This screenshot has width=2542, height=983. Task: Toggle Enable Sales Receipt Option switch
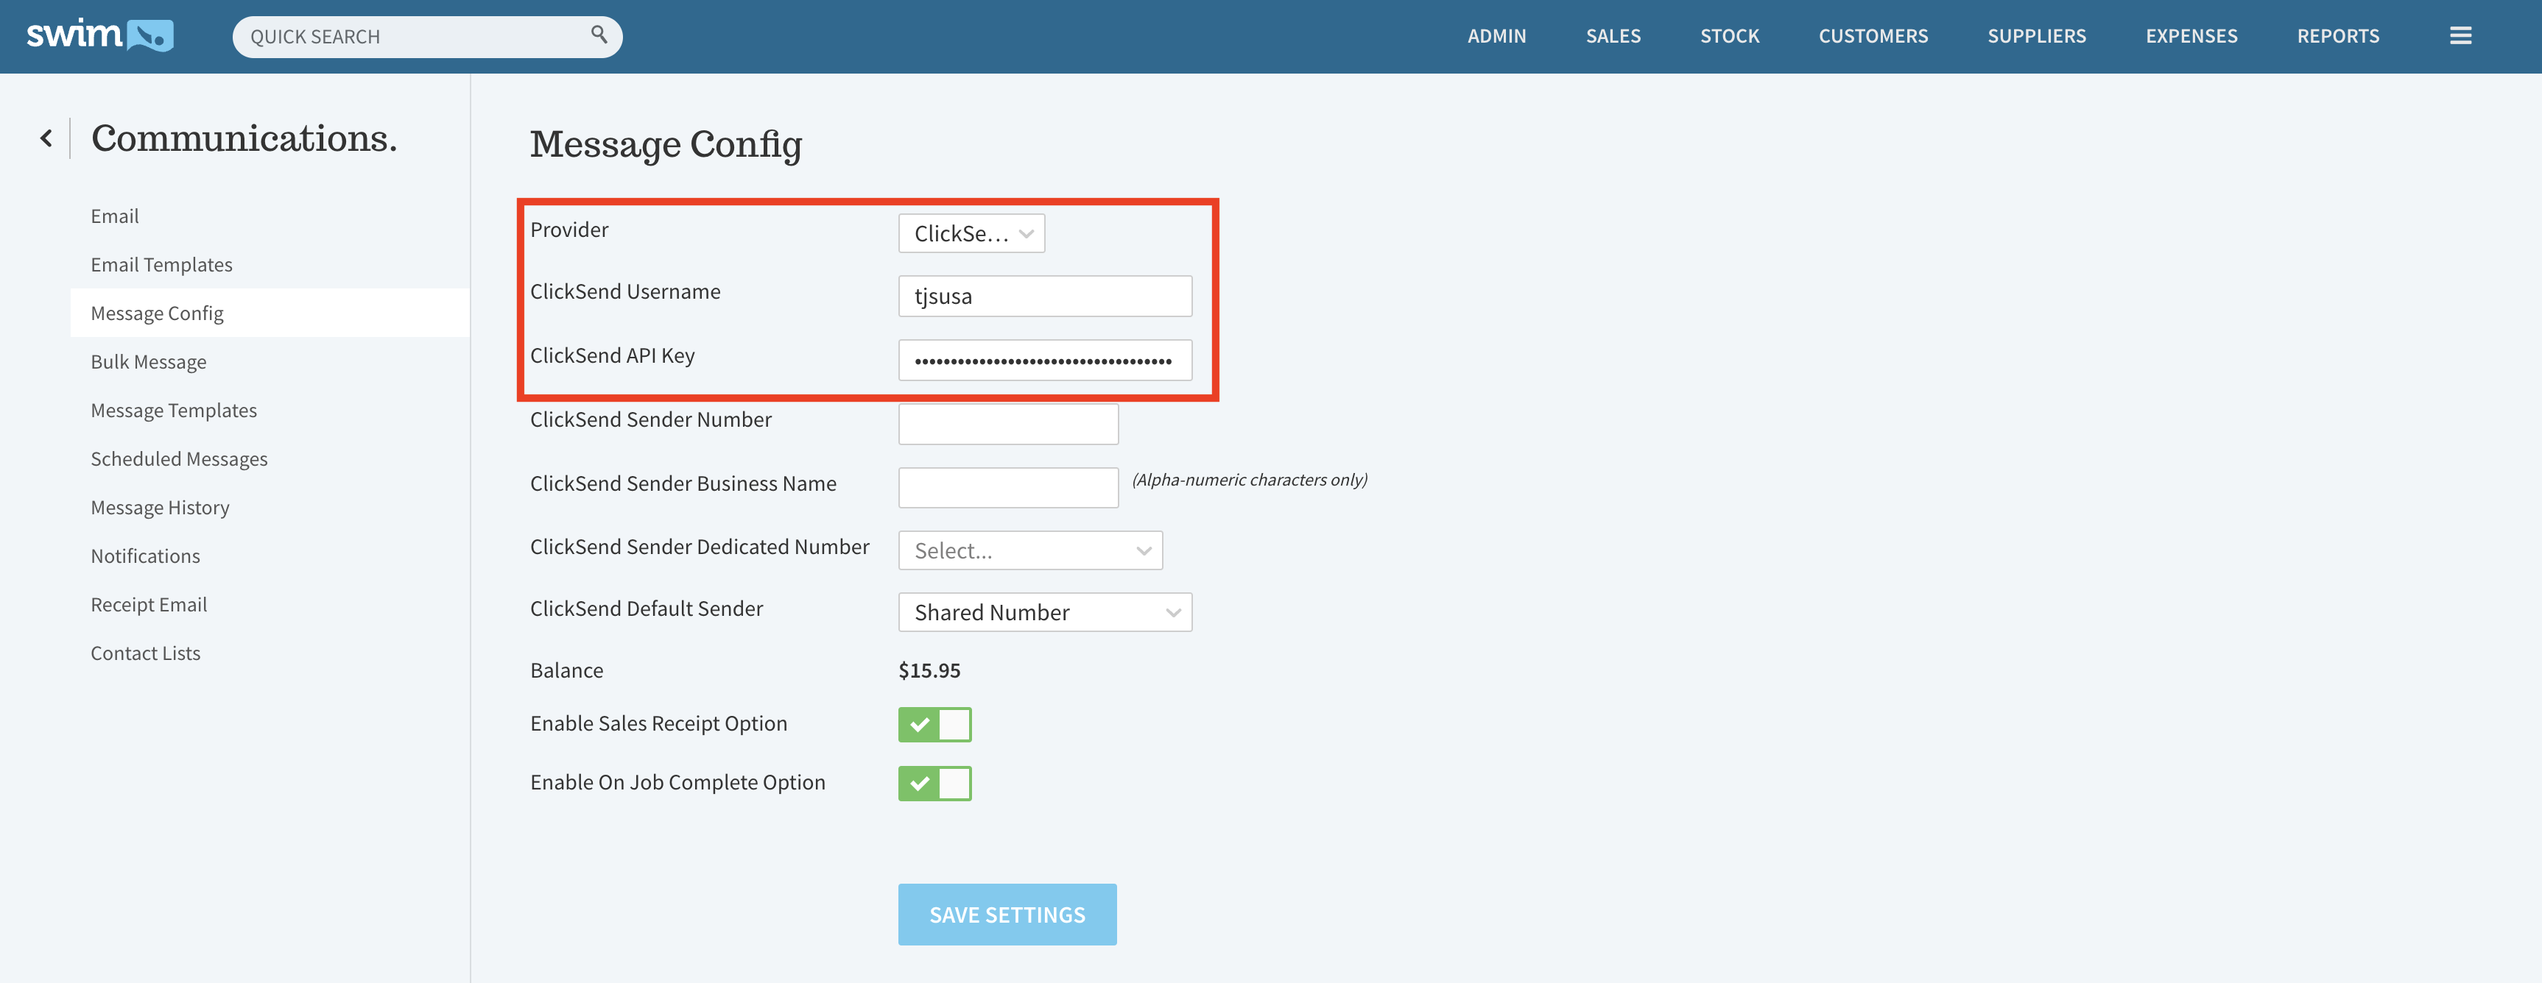click(x=934, y=725)
